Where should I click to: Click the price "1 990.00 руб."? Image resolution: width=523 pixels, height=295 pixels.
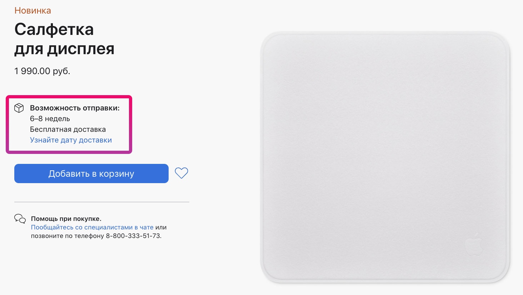coord(42,71)
